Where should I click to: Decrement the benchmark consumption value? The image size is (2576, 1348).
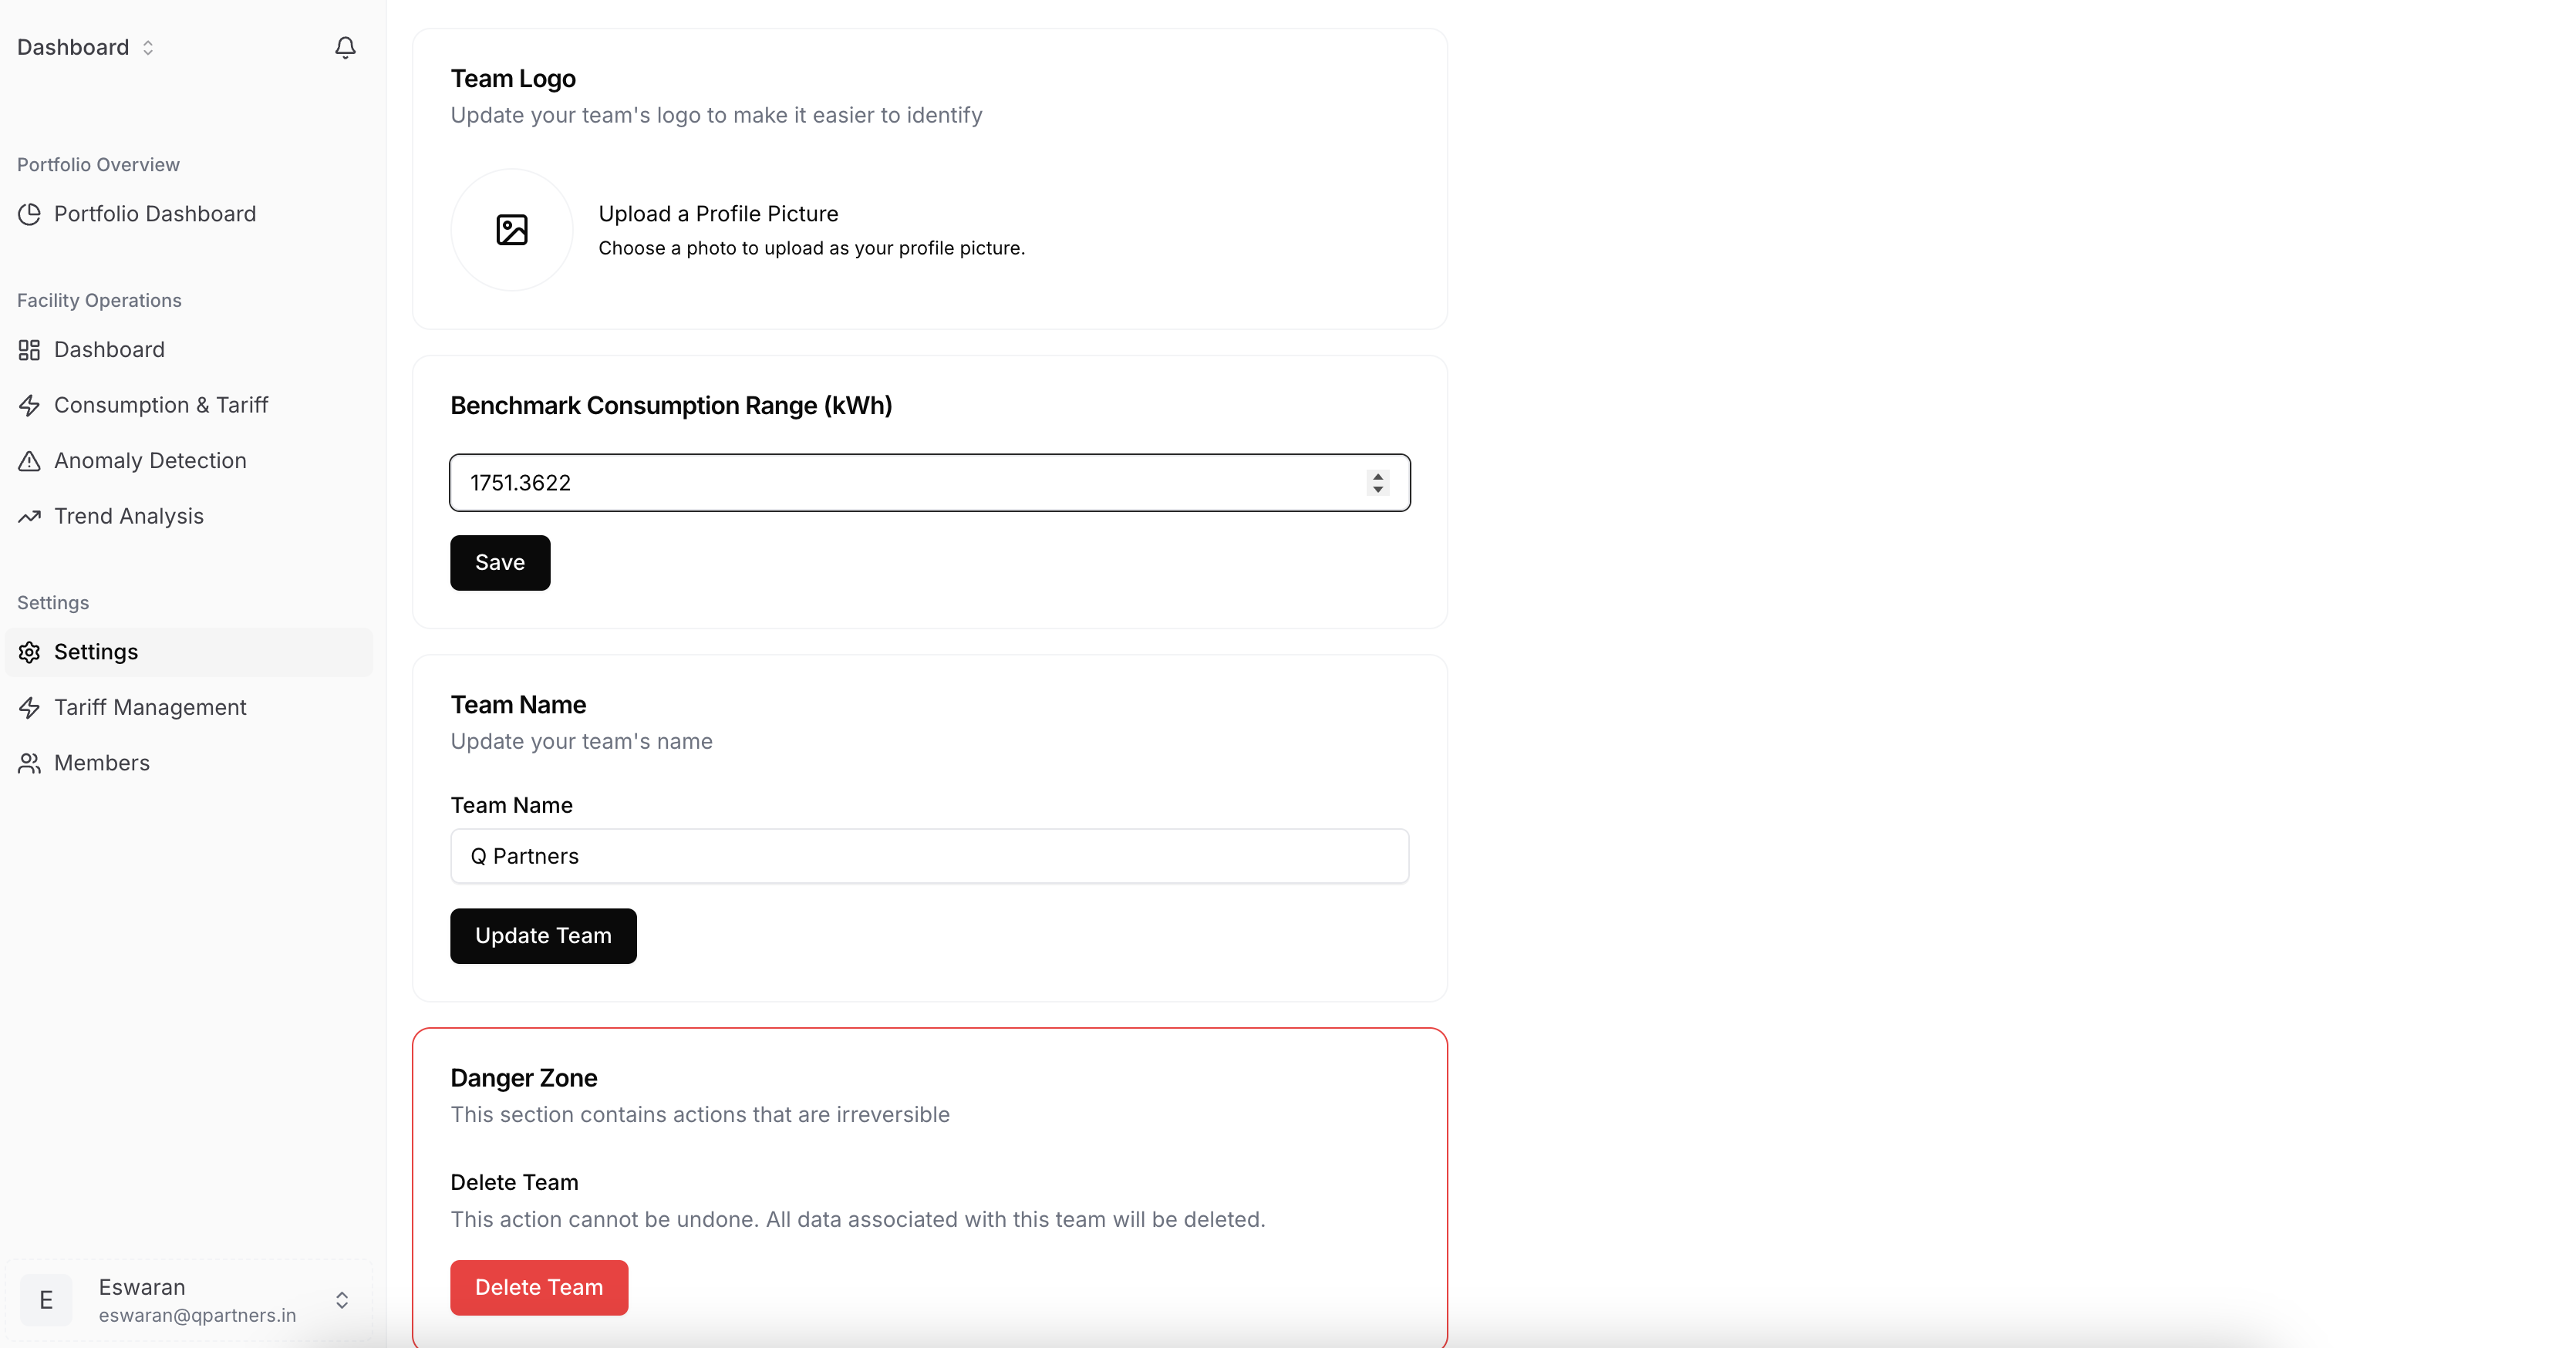tap(1378, 490)
